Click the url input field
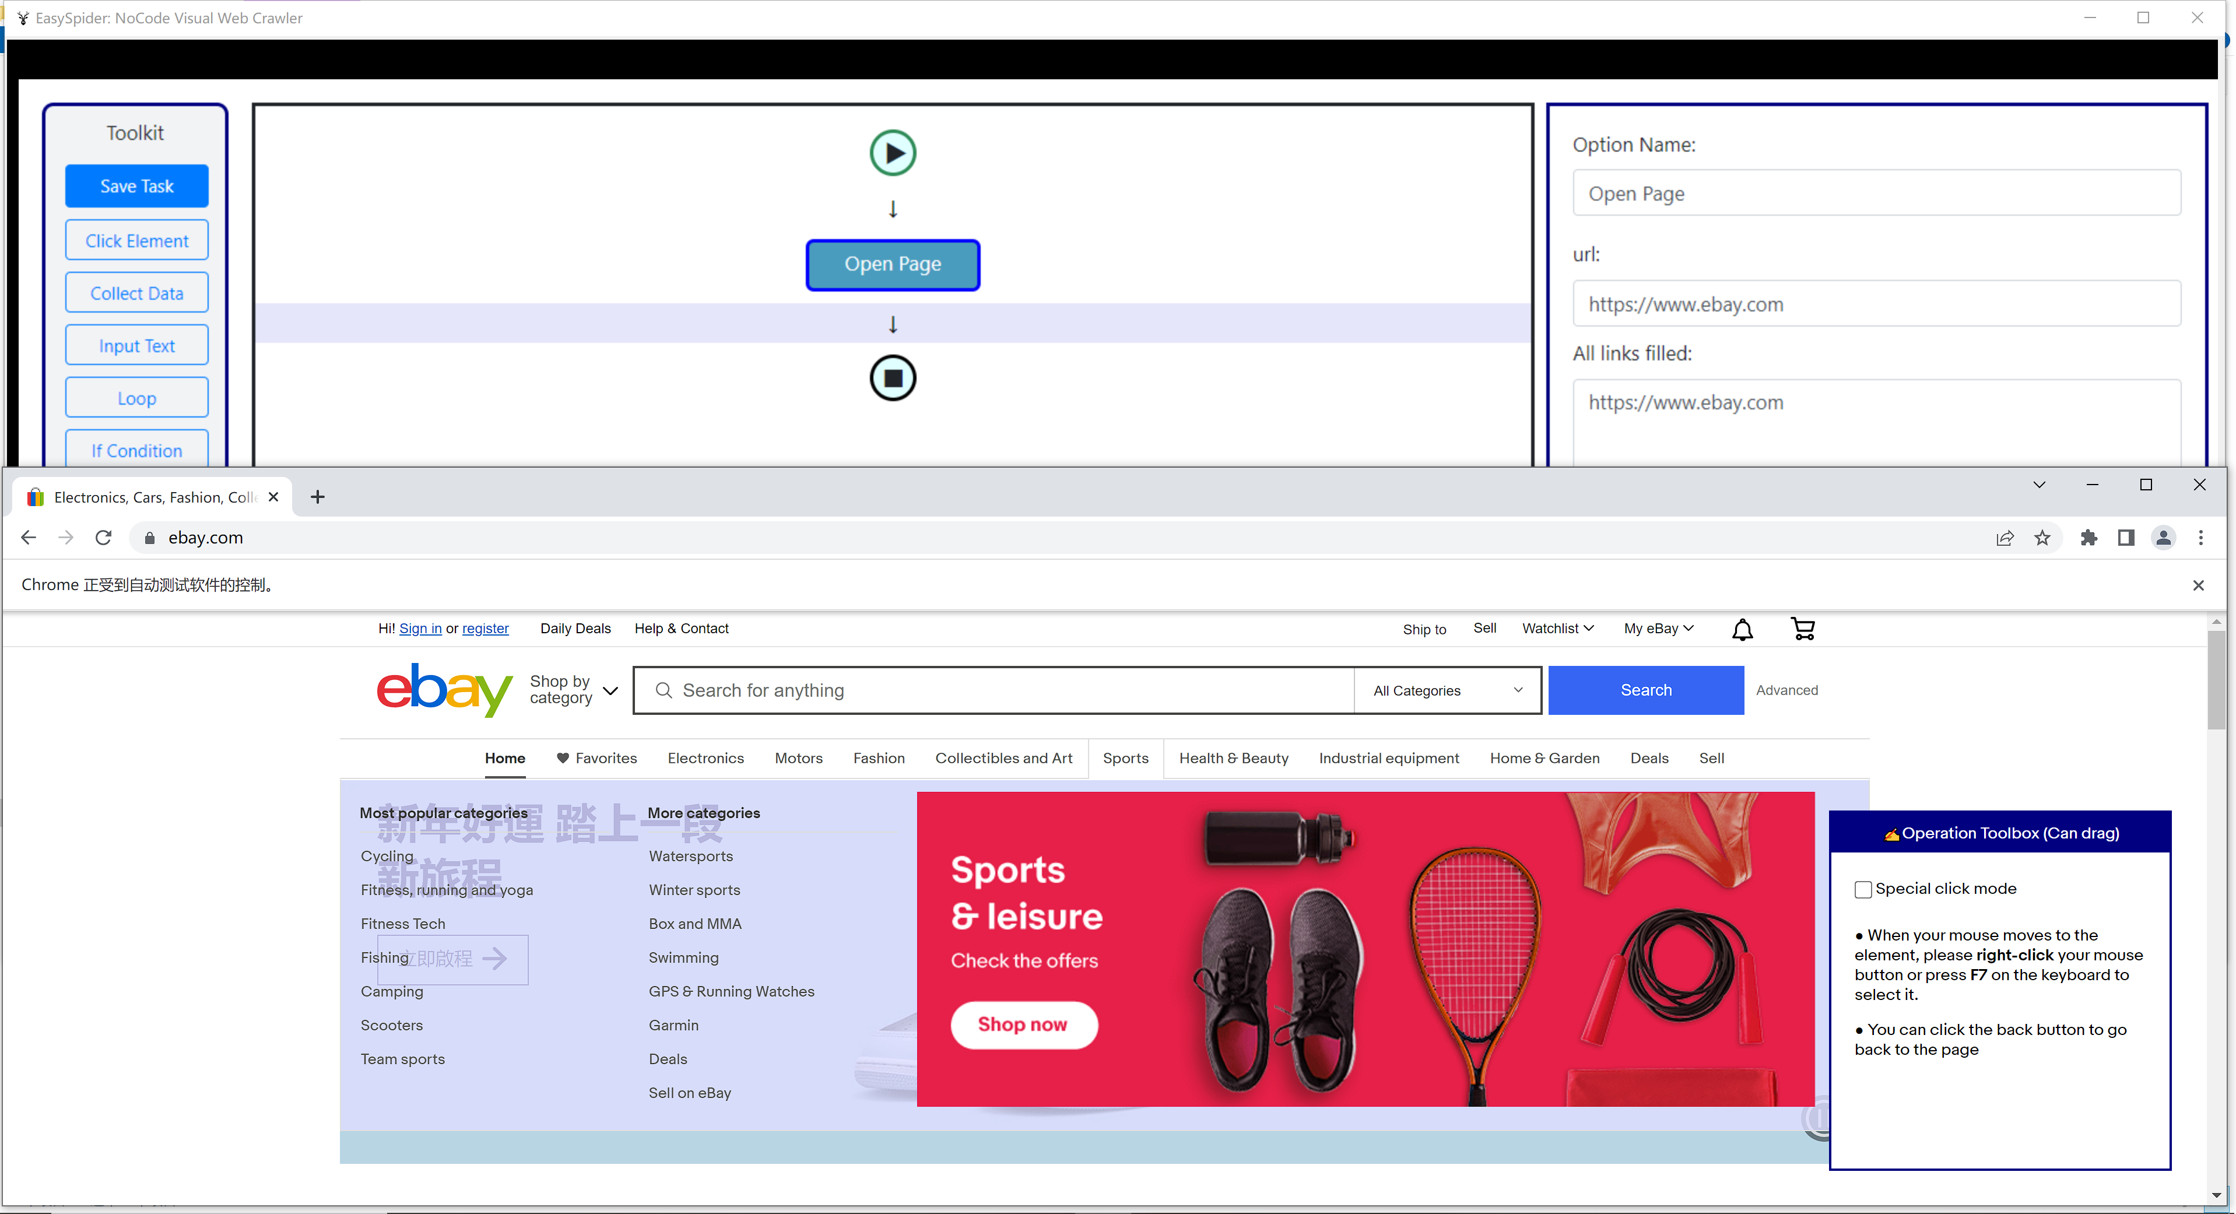This screenshot has height=1214, width=2236. click(x=1876, y=304)
